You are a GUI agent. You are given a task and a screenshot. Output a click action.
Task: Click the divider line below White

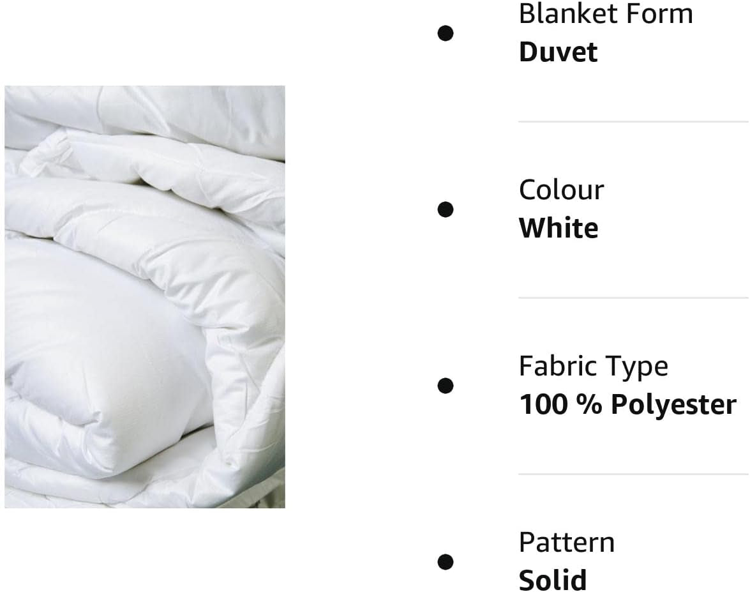(x=633, y=298)
